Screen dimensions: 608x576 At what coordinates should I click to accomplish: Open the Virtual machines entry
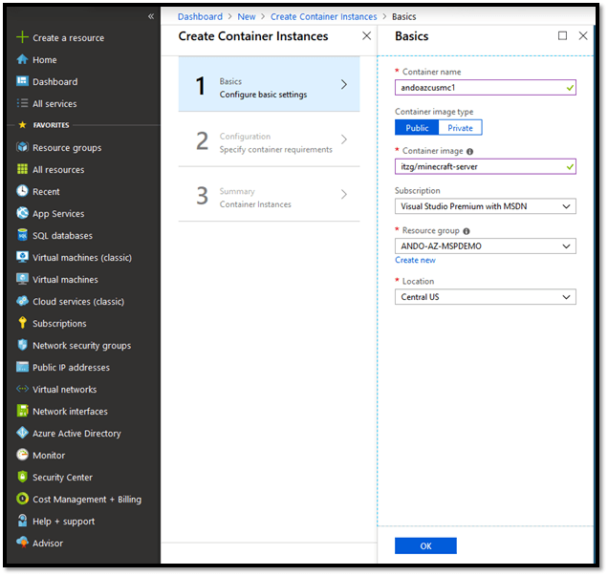(x=65, y=280)
